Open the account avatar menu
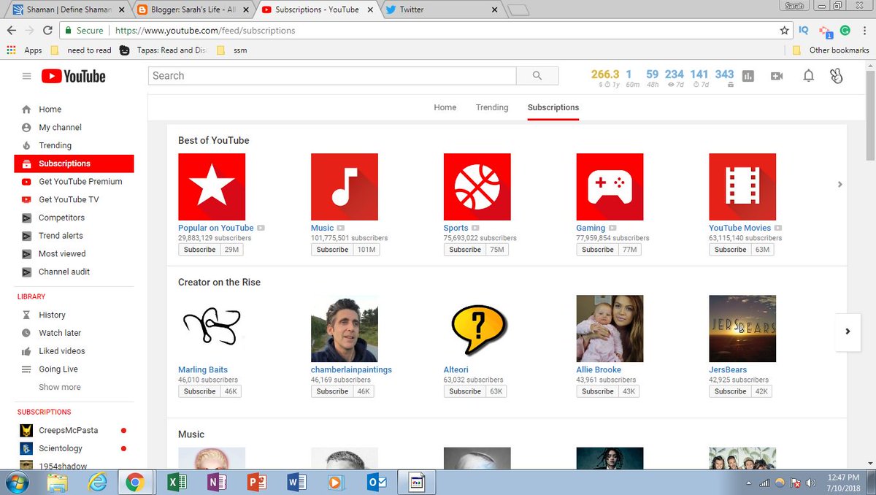 (837, 76)
